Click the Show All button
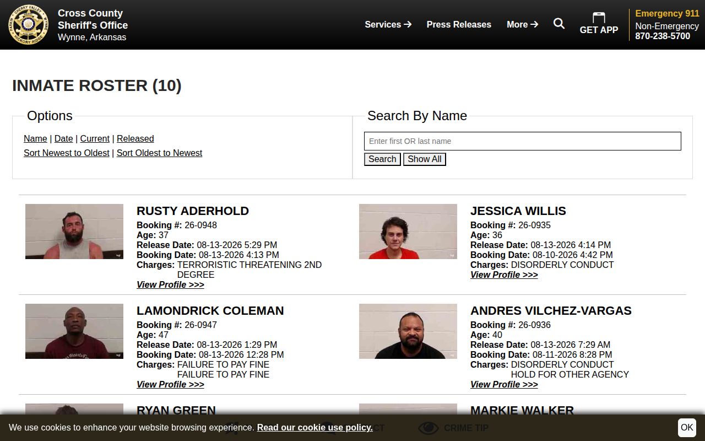 click(425, 159)
